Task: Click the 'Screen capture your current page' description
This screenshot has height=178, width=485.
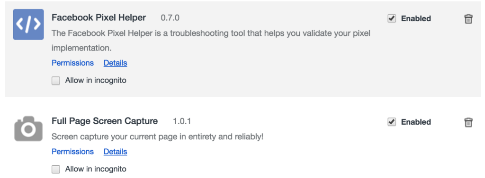Action: (157, 136)
